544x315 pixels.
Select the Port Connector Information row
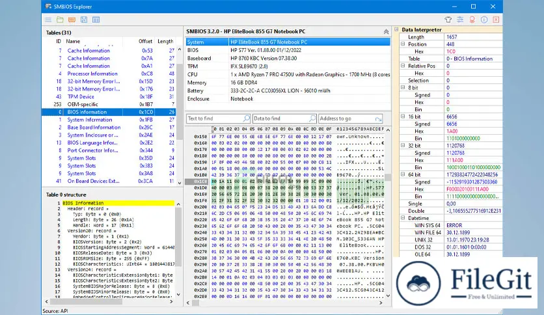[109, 150]
